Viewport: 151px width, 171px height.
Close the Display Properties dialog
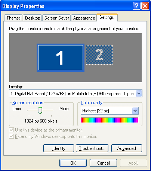click(x=145, y=6)
